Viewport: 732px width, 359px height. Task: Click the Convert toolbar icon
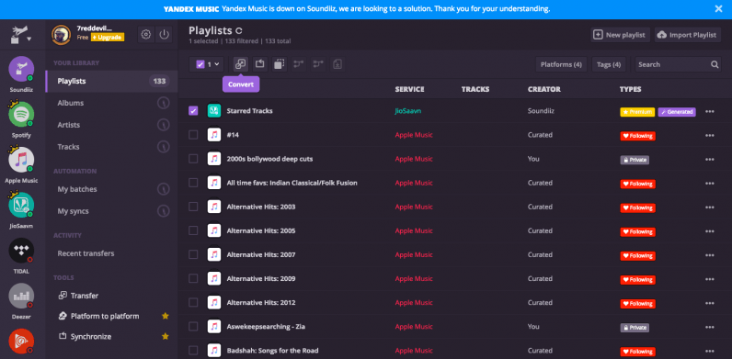tap(241, 64)
